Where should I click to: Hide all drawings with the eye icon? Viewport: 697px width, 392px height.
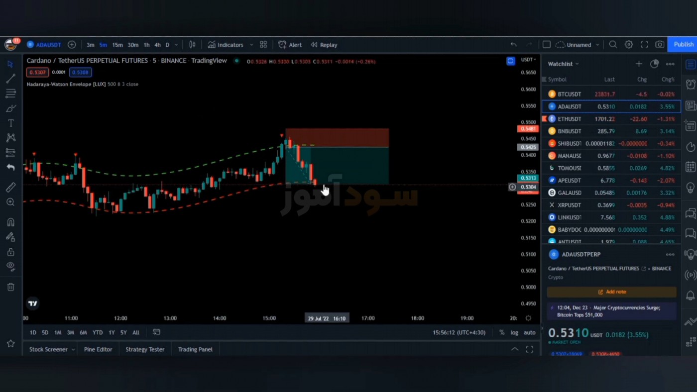[x=10, y=266]
